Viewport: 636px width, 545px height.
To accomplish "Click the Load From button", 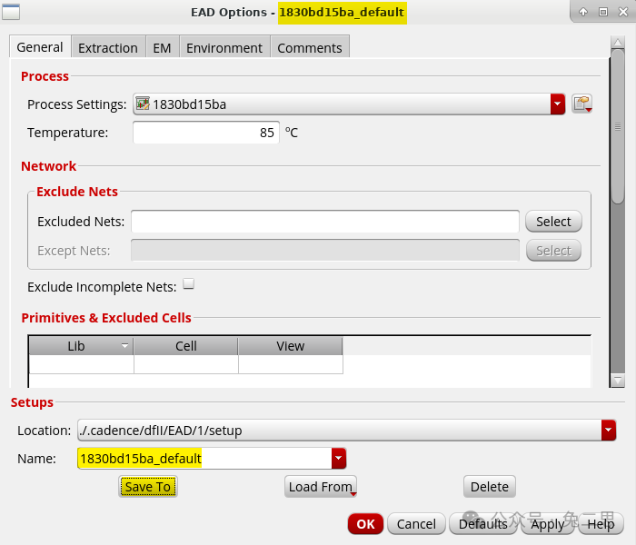I will (x=321, y=487).
